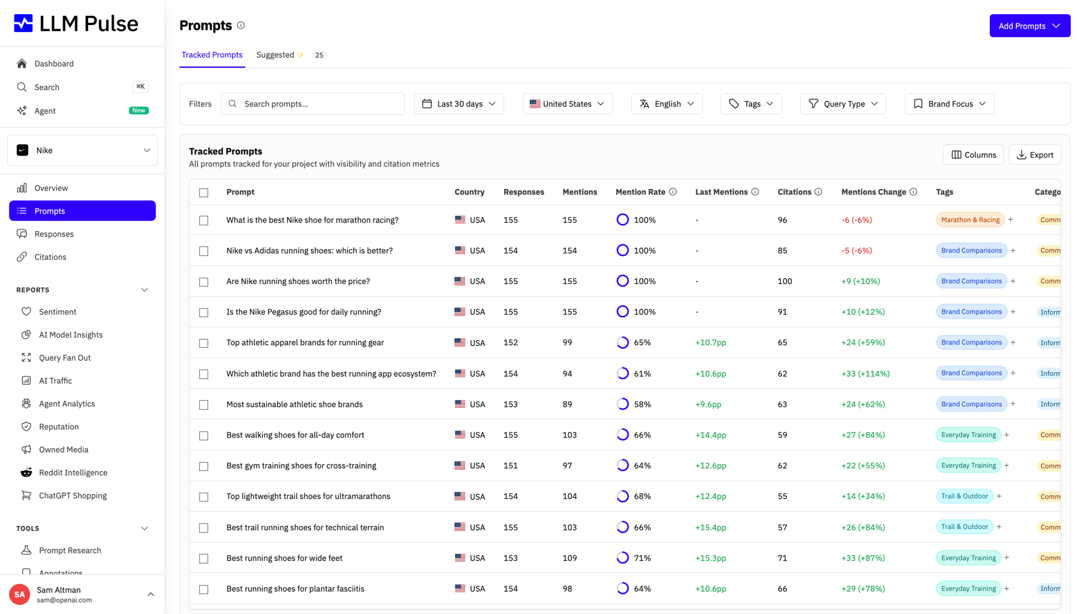Open the Brand Focus filter dropdown
Image resolution: width=1085 pixels, height=614 pixels.
tap(949, 104)
